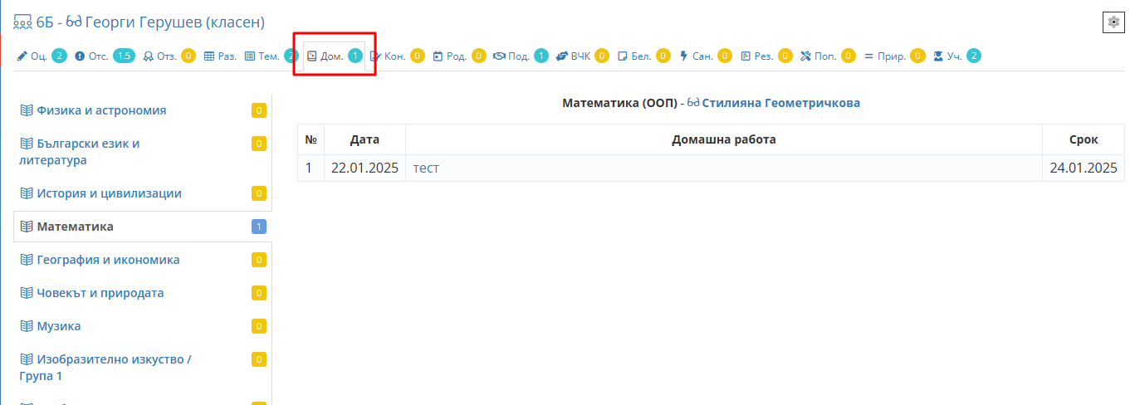1135x405 pixels.
Task: Open the Род. tab with calendar icon
Action: [x=459, y=56]
